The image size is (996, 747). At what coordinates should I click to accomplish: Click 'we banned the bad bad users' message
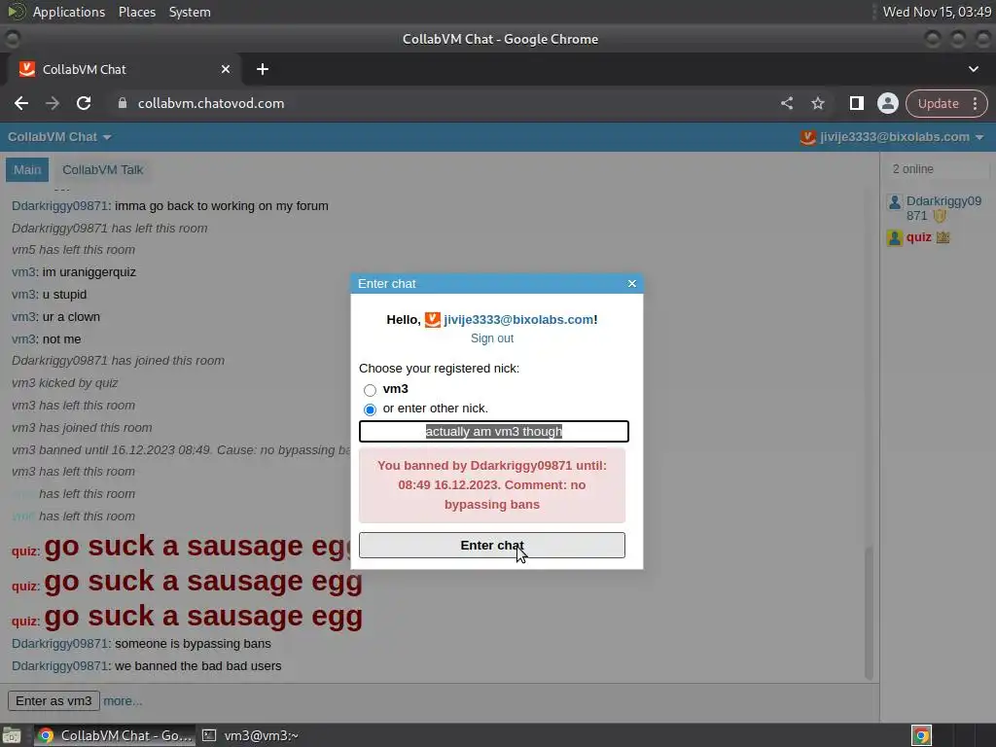pos(197,665)
